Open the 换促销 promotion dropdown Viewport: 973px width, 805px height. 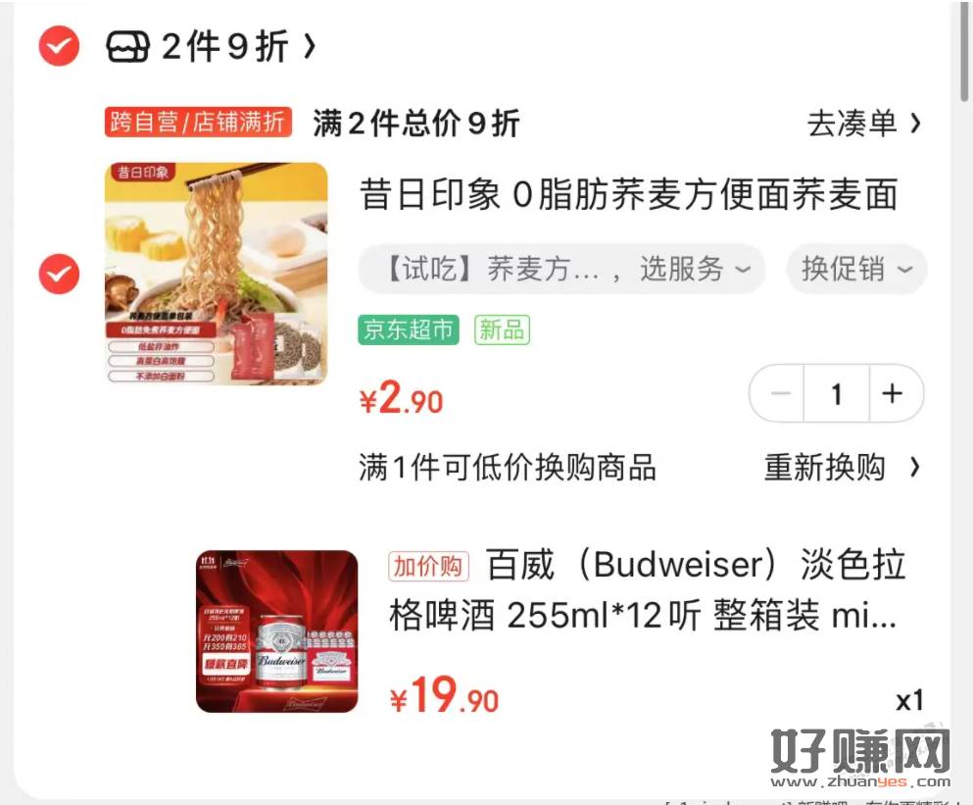pyautogui.click(x=857, y=269)
